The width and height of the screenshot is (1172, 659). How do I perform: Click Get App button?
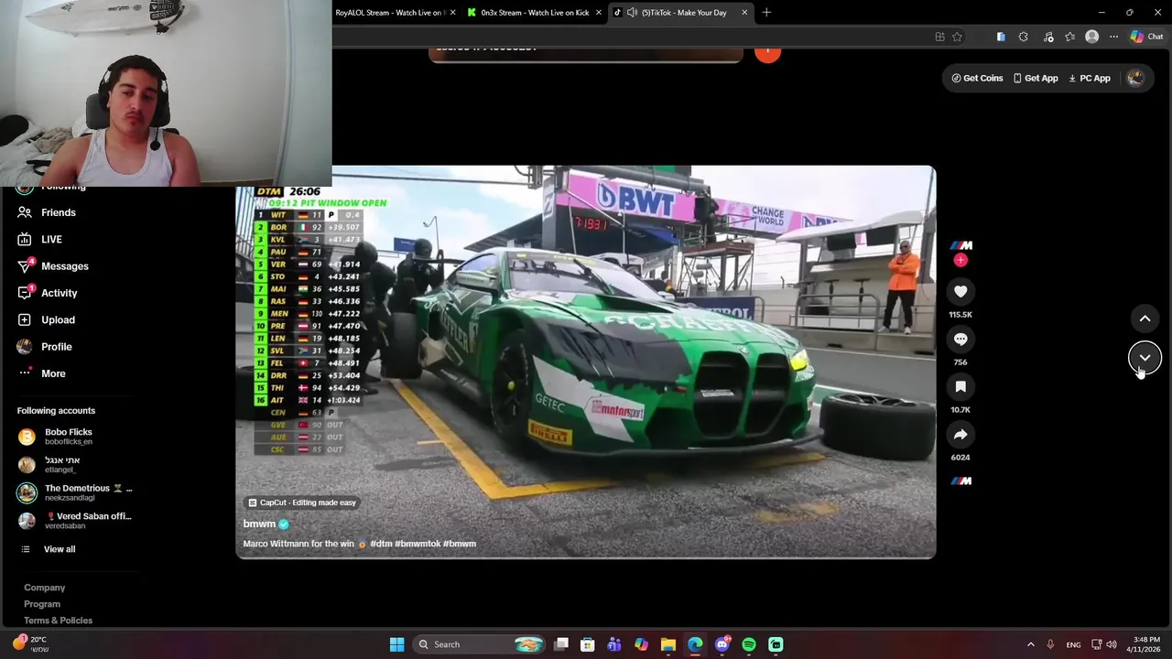point(1036,78)
